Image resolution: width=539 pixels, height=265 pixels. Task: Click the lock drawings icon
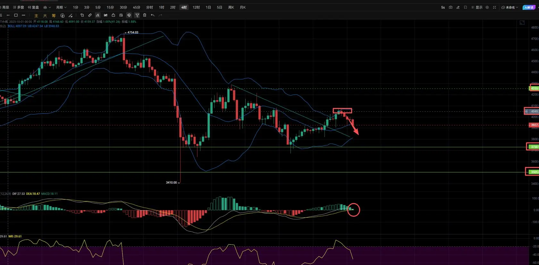point(113,15)
